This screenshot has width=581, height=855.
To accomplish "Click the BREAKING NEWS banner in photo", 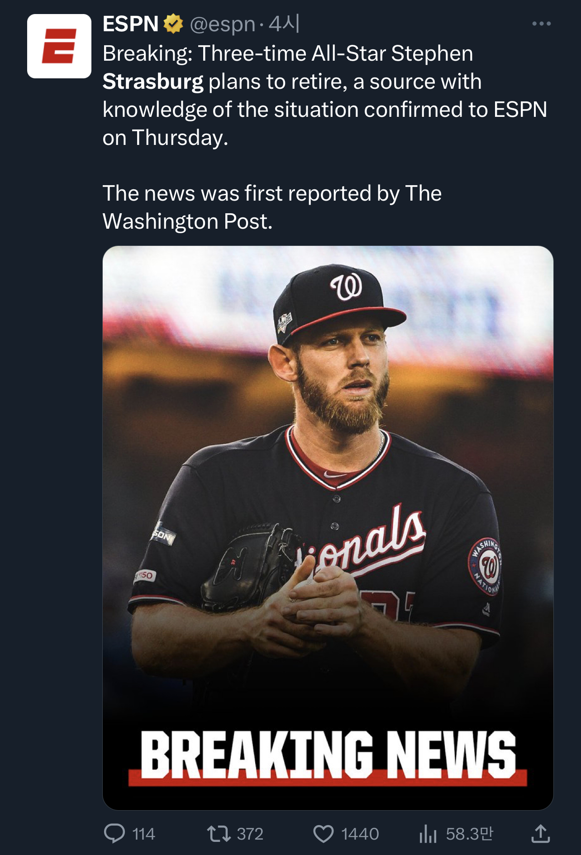I will point(328,755).
